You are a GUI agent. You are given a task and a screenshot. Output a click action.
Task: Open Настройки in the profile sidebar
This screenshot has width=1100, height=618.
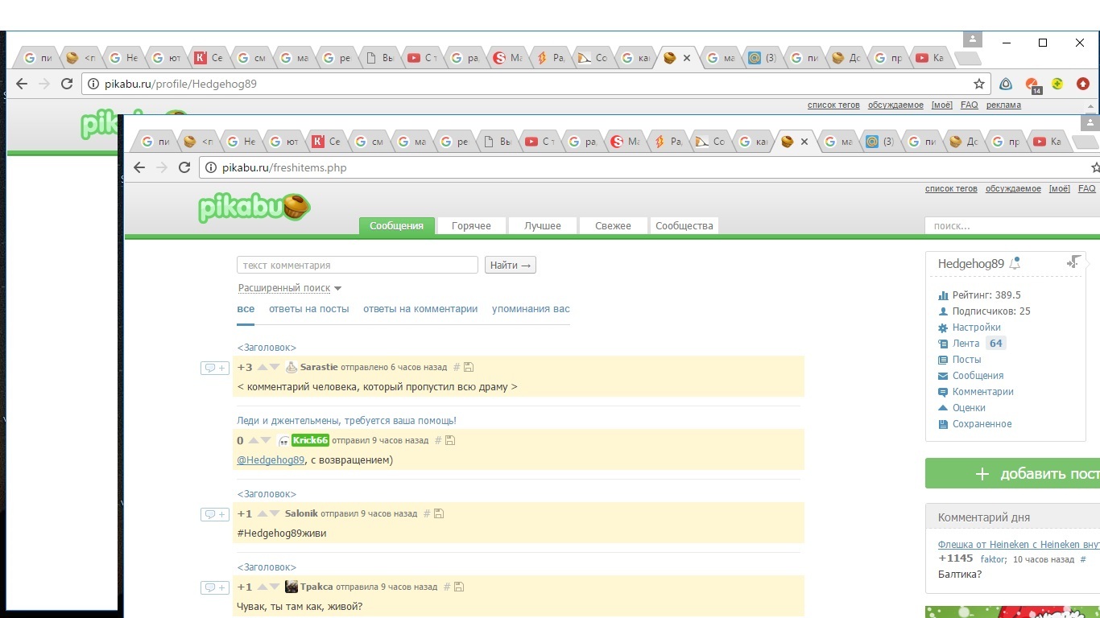point(976,328)
